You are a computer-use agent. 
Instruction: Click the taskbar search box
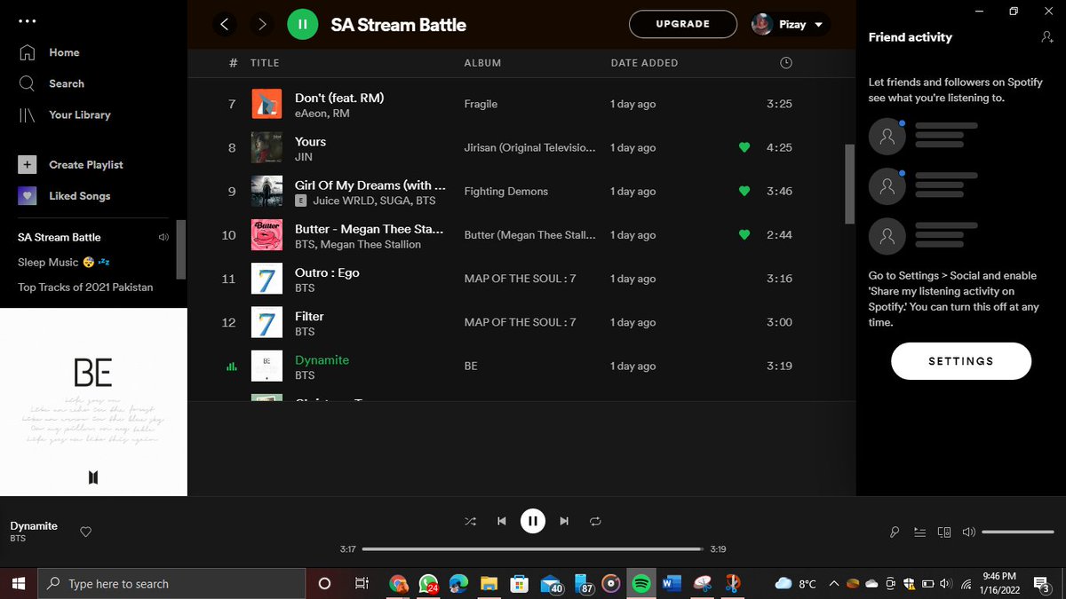click(171, 583)
